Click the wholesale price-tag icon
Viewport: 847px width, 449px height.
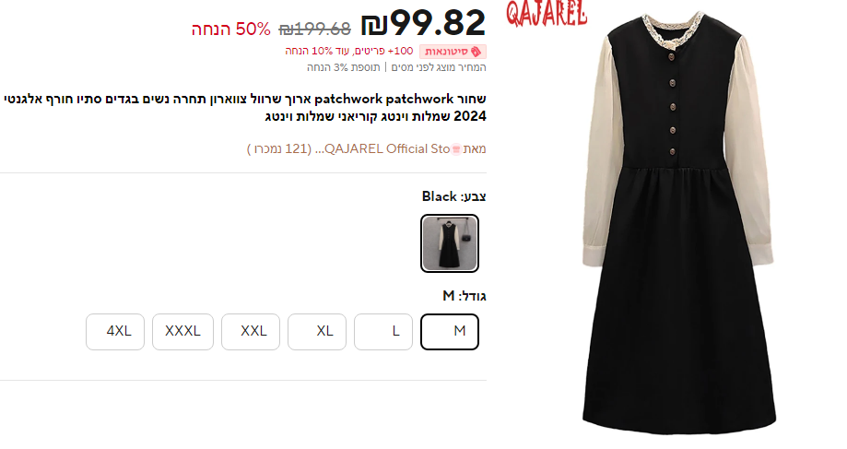(476, 52)
